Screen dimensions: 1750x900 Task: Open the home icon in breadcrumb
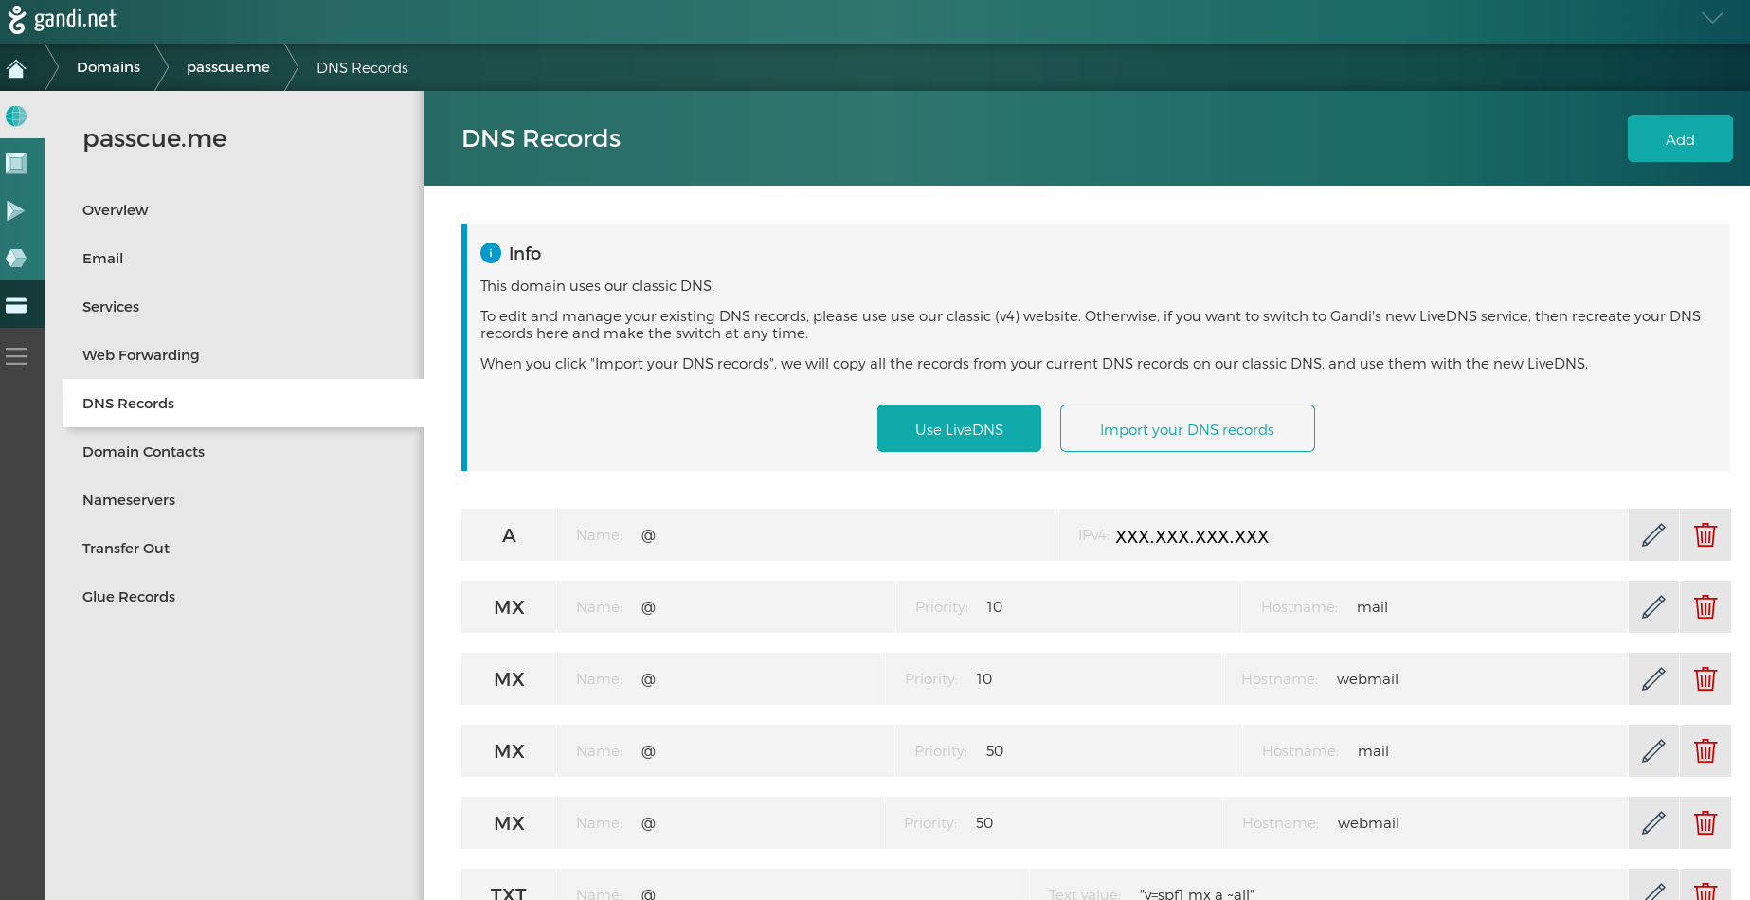click(16, 68)
